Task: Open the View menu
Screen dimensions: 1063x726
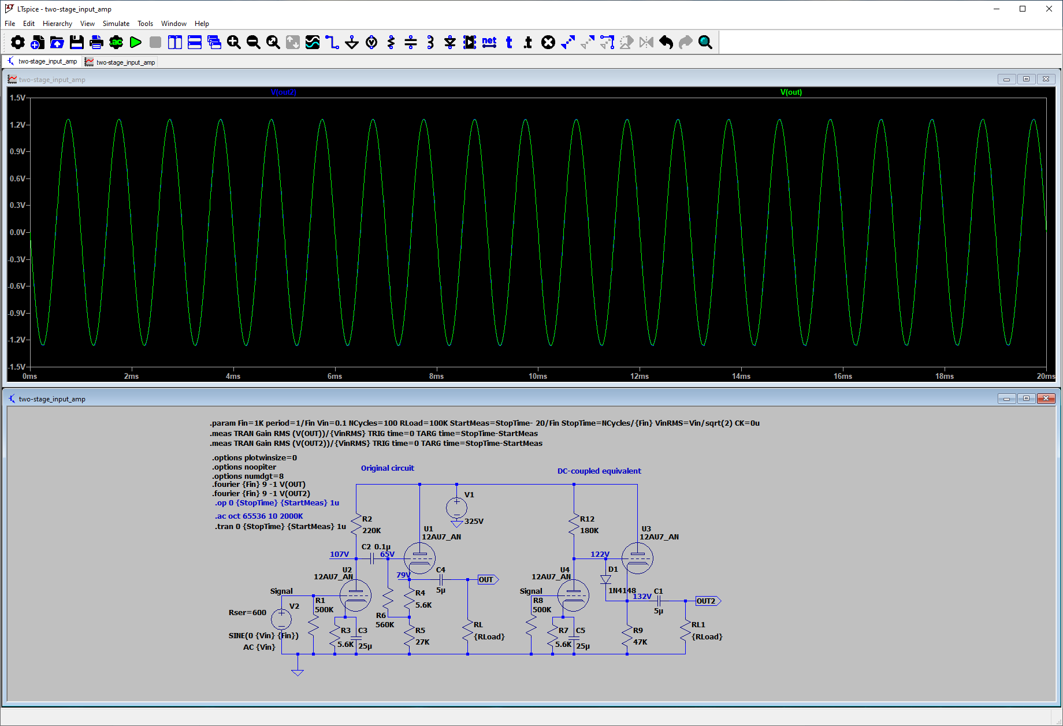Action: click(x=87, y=24)
